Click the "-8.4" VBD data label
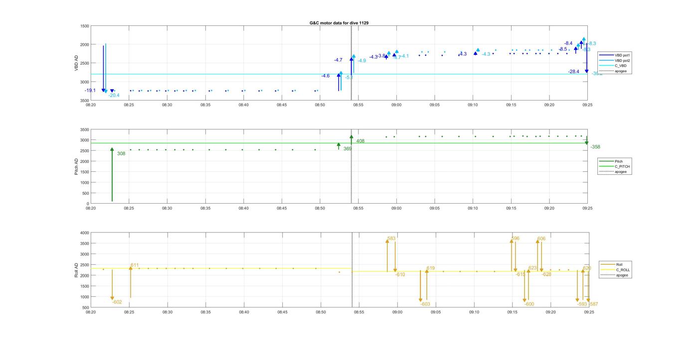Image resolution: width=698 pixels, height=345 pixels. (x=568, y=43)
